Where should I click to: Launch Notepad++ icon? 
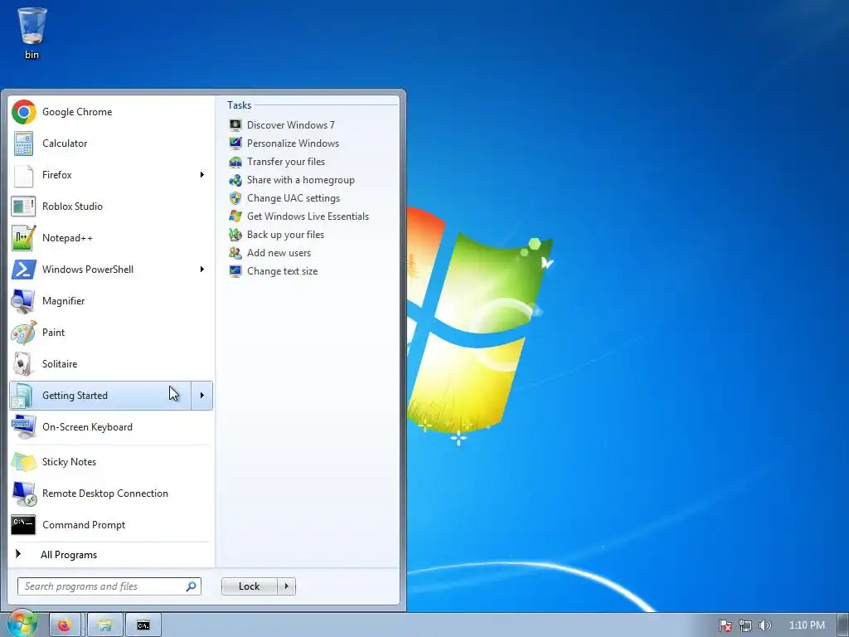point(24,238)
